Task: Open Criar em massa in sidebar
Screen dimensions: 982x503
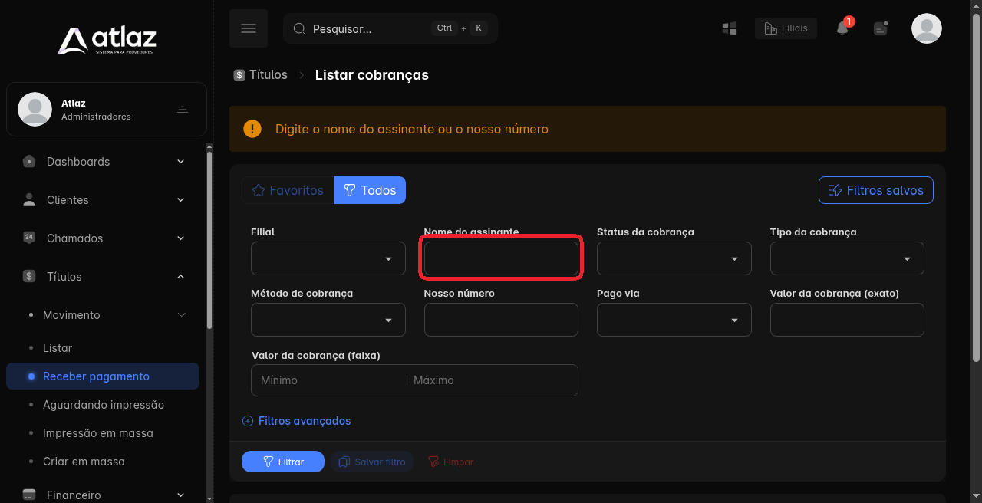Action: pos(84,462)
